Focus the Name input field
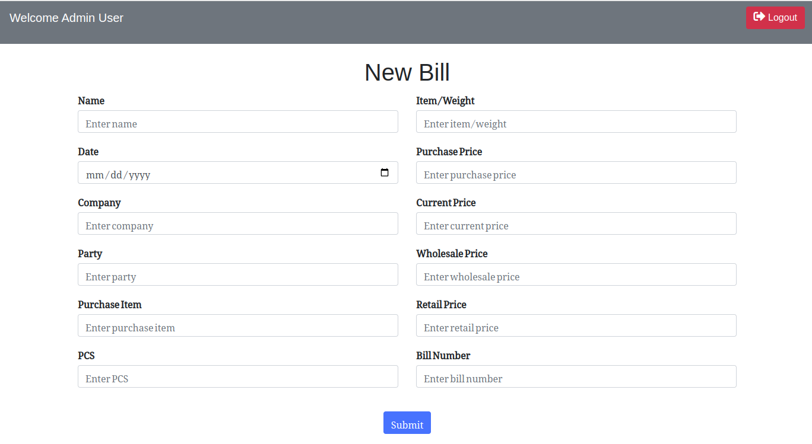The height and width of the screenshot is (444, 812). (237, 122)
